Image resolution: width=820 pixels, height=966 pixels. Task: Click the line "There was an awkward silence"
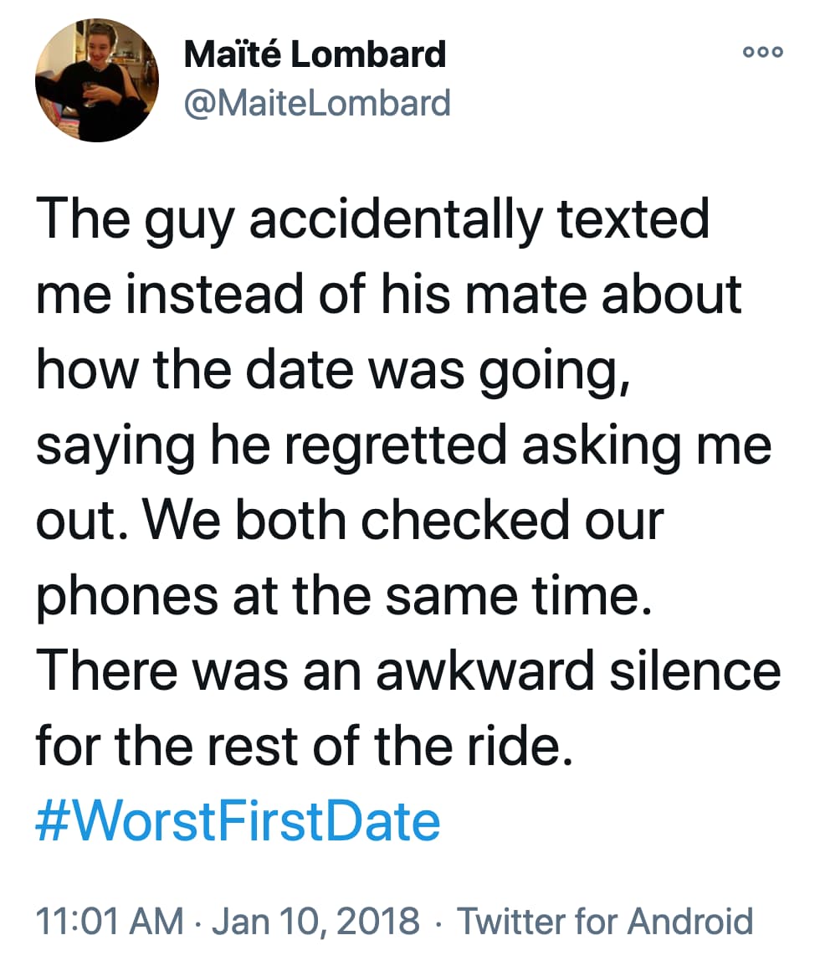(x=408, y=671)
